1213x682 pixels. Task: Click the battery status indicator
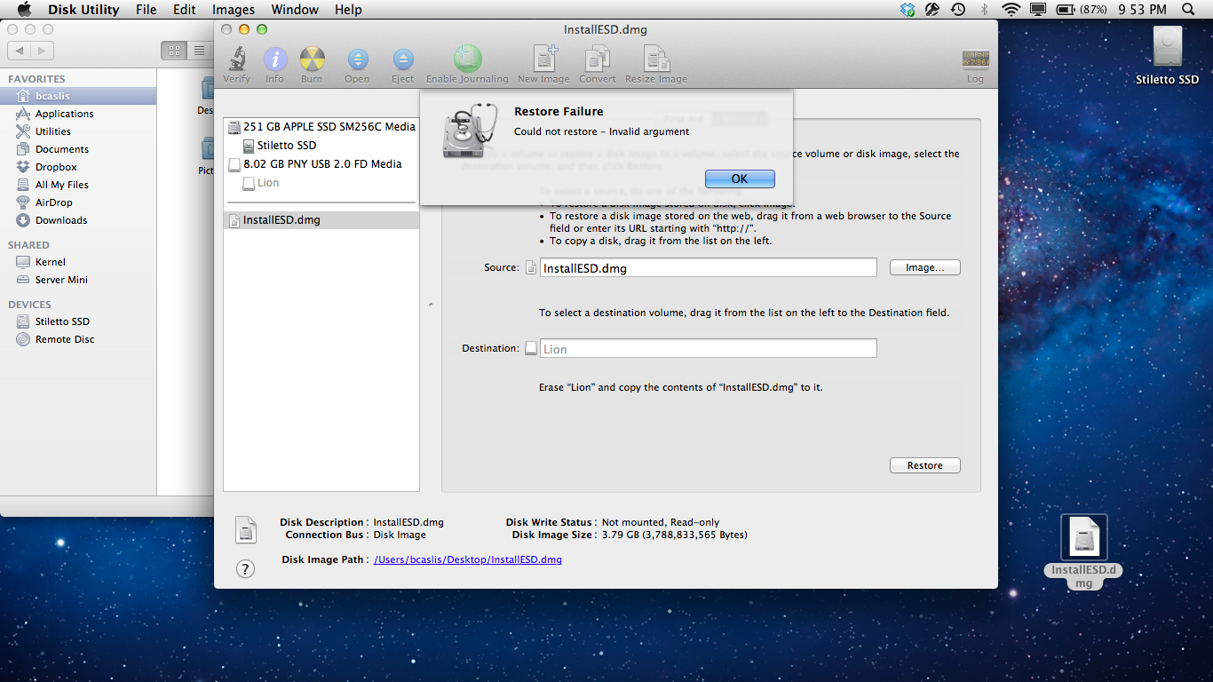pos(1081,10)
